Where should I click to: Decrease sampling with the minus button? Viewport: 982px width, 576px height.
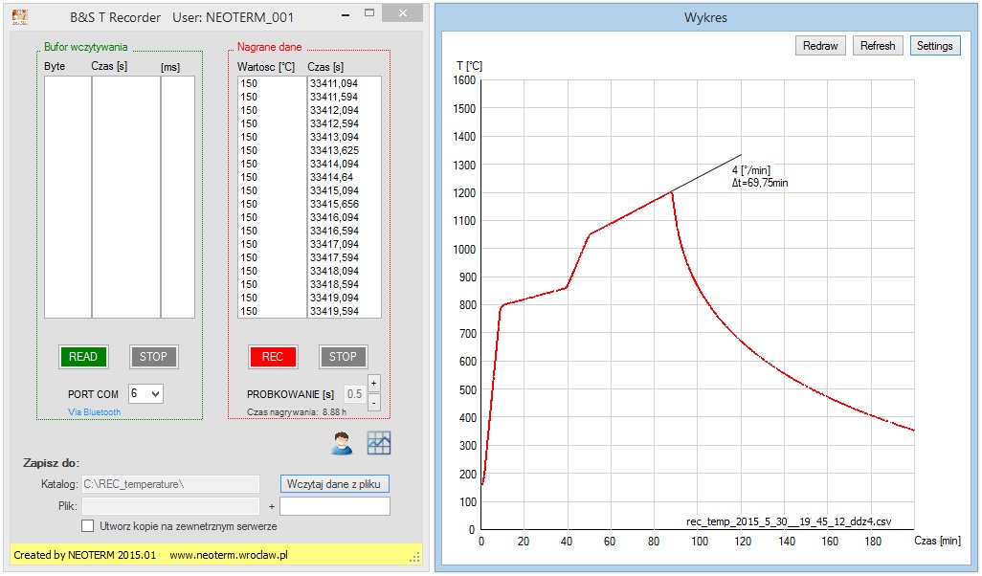(x=374, y=402)
